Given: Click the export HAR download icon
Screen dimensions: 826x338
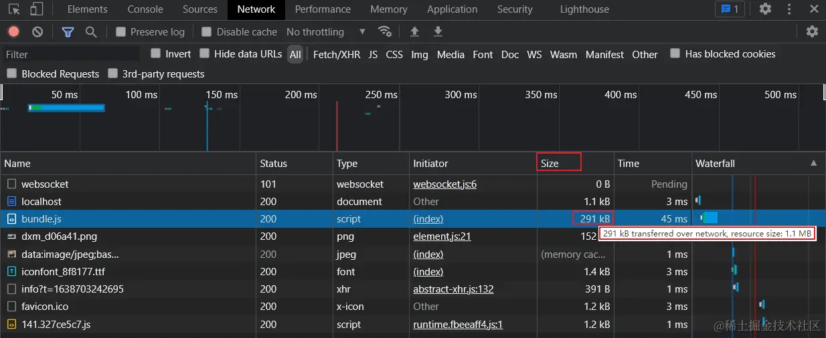Looking at the screenshot, I should point(438,32).
